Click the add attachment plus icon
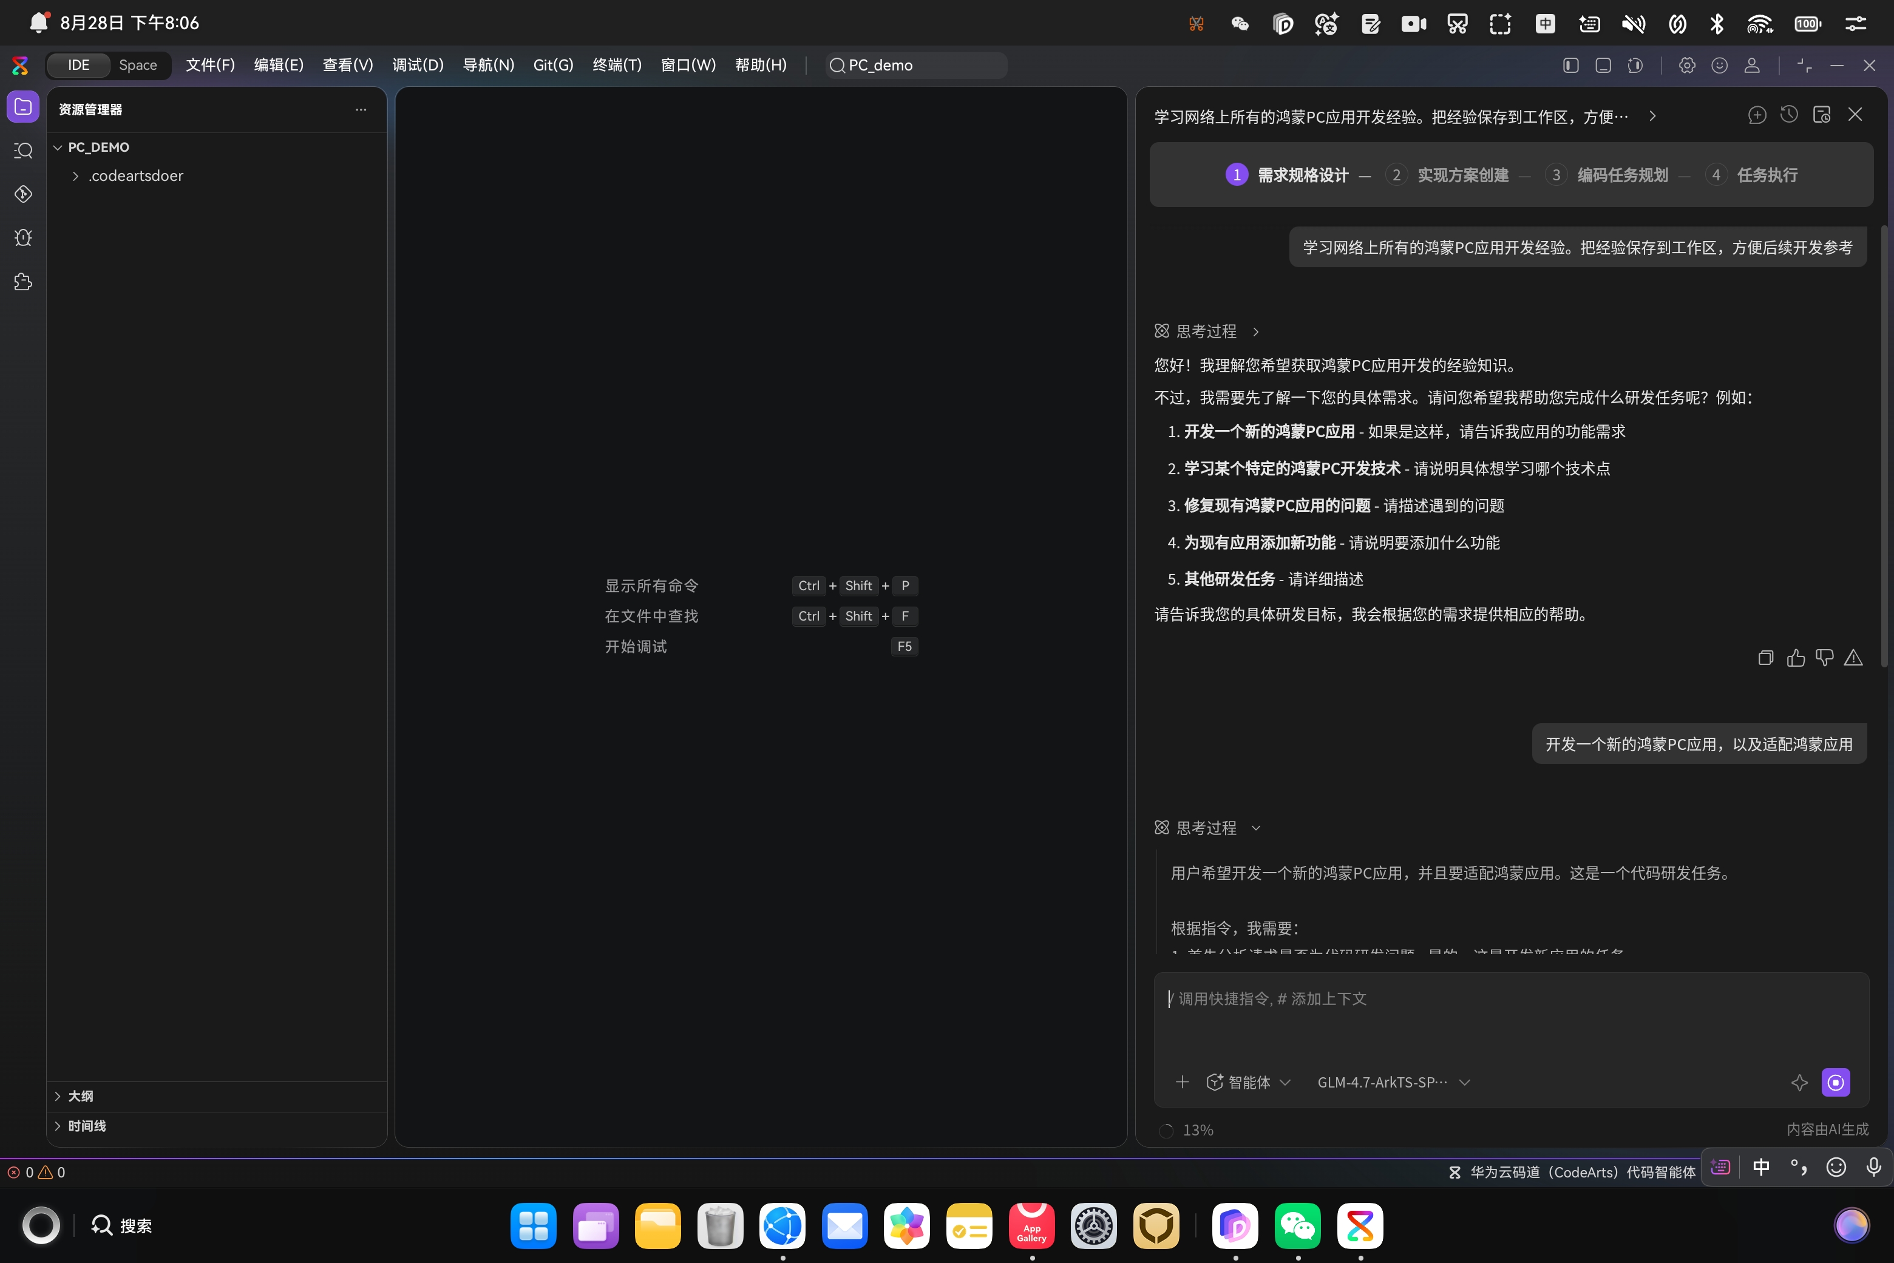Viewport: 1894px width, 1263px height. (x=1181, y=1082)
